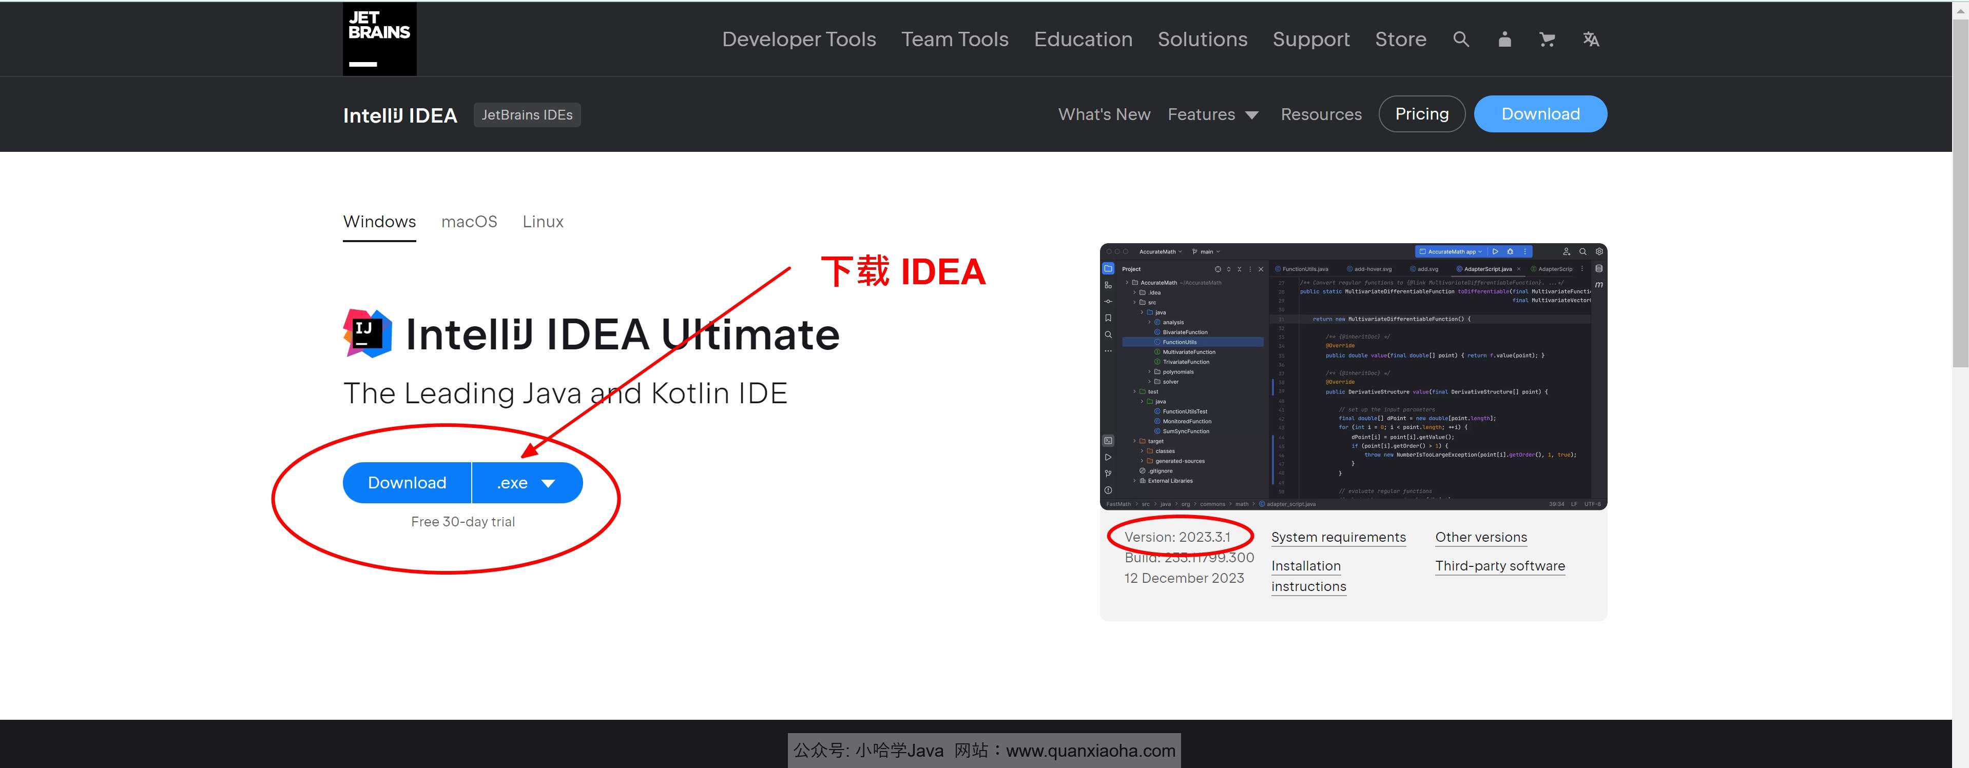
Task: Open Third-party software link
Action: coord(1500,566)
